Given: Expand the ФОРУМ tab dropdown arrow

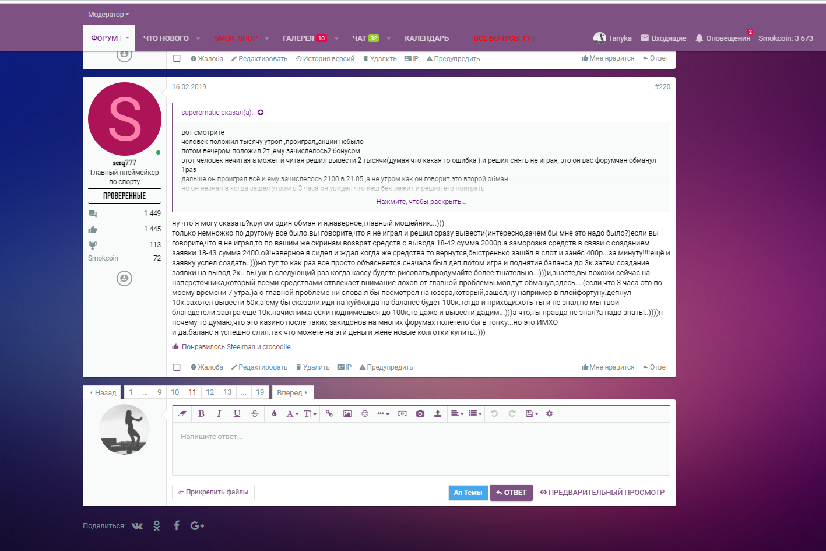Looking at the screenshot, I should (x=128, y=38).
